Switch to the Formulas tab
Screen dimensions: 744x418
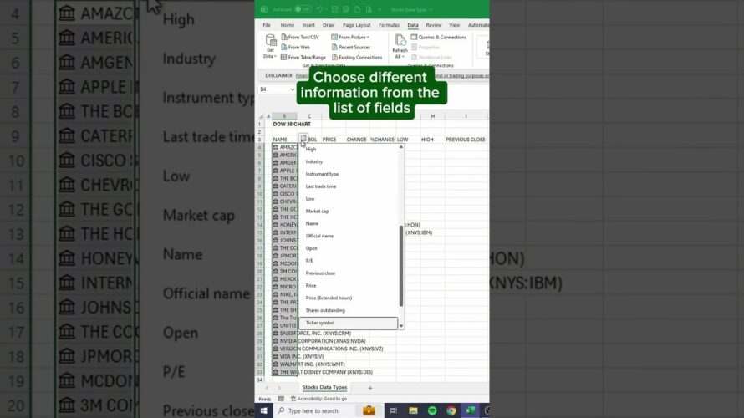pos(389,25)
